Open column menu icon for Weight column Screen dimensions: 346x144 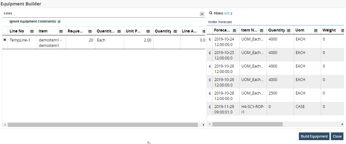click(343, 31)
